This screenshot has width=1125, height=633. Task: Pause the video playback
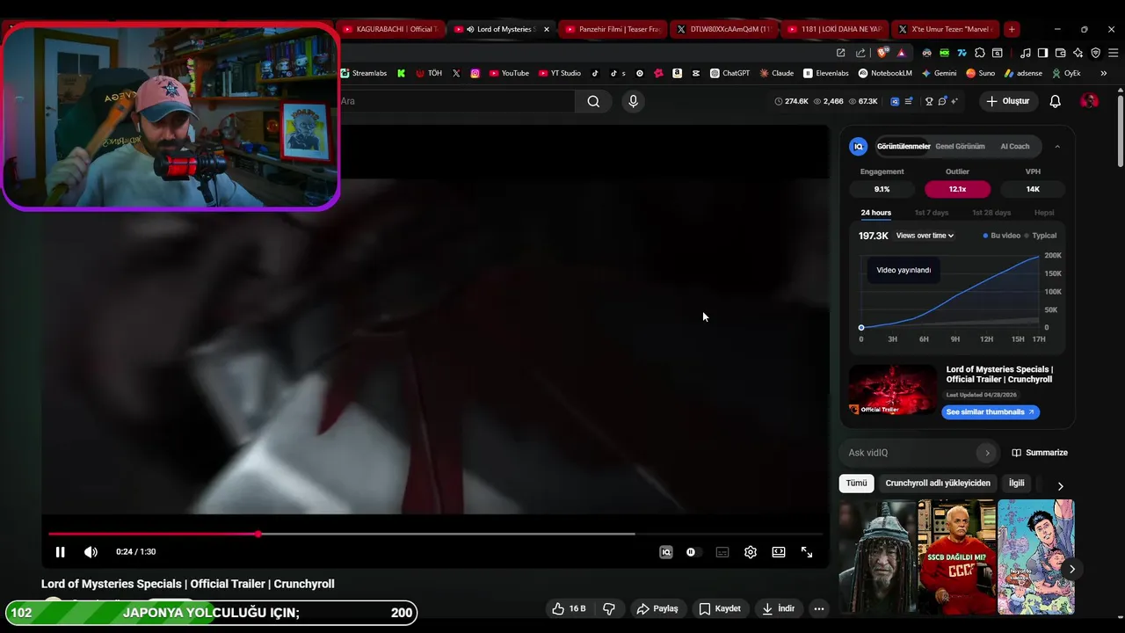[60, 552]
